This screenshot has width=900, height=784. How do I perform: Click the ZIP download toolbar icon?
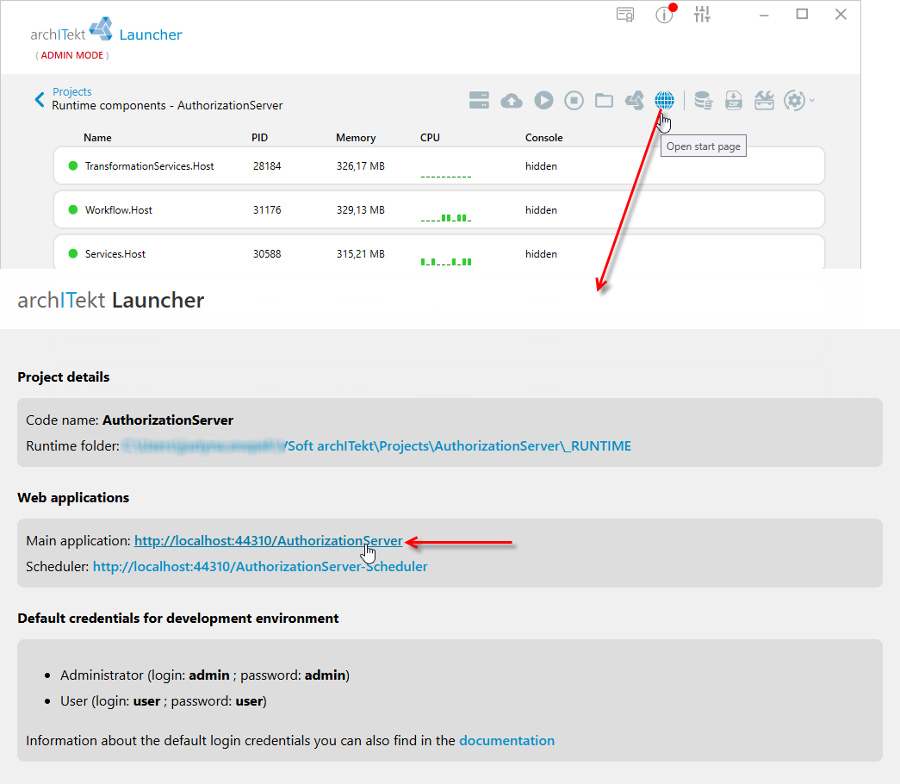tap(734, 101)
